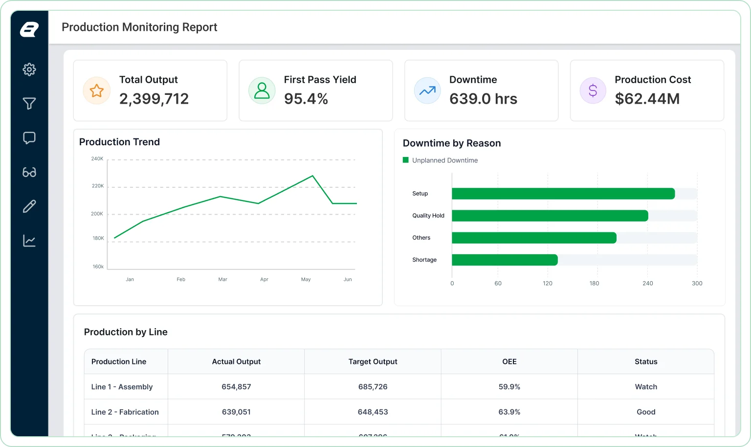
Task: Click the Status column header
Action: (x=646, y=361)
